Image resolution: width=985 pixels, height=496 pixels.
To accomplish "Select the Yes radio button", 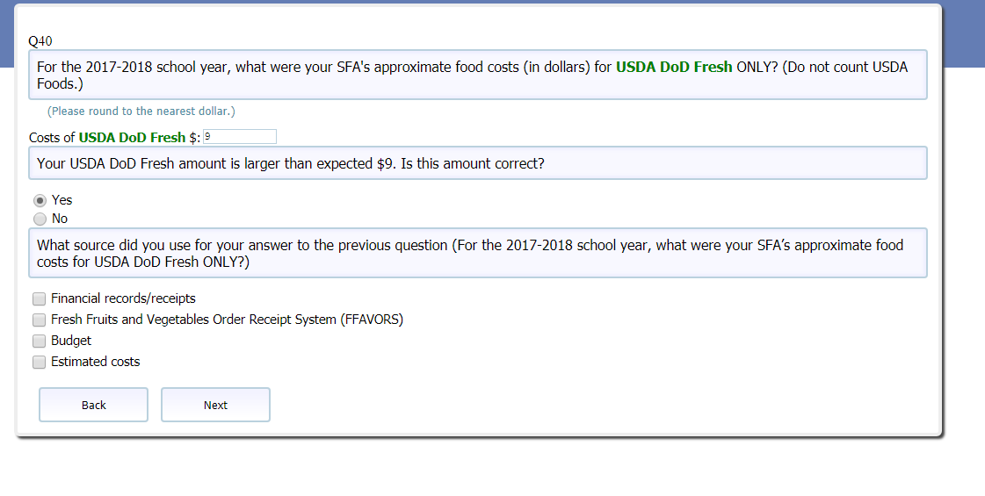I will [40, 200].
